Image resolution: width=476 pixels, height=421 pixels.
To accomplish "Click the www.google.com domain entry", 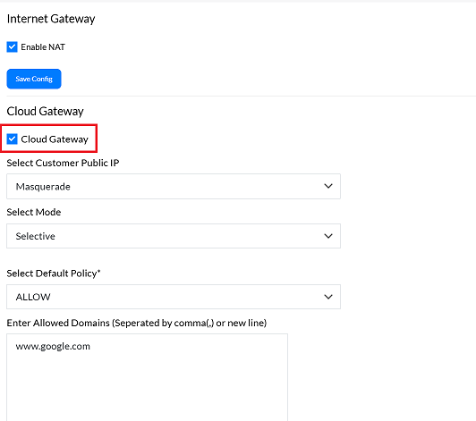I will [x=53, y=346].
